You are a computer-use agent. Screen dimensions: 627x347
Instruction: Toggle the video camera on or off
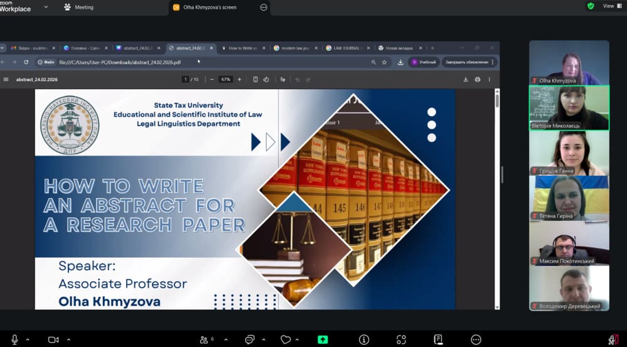pos(53,339)
